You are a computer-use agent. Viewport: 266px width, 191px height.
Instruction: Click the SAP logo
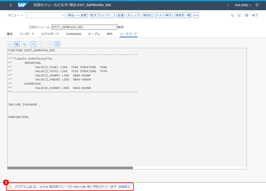23,5
